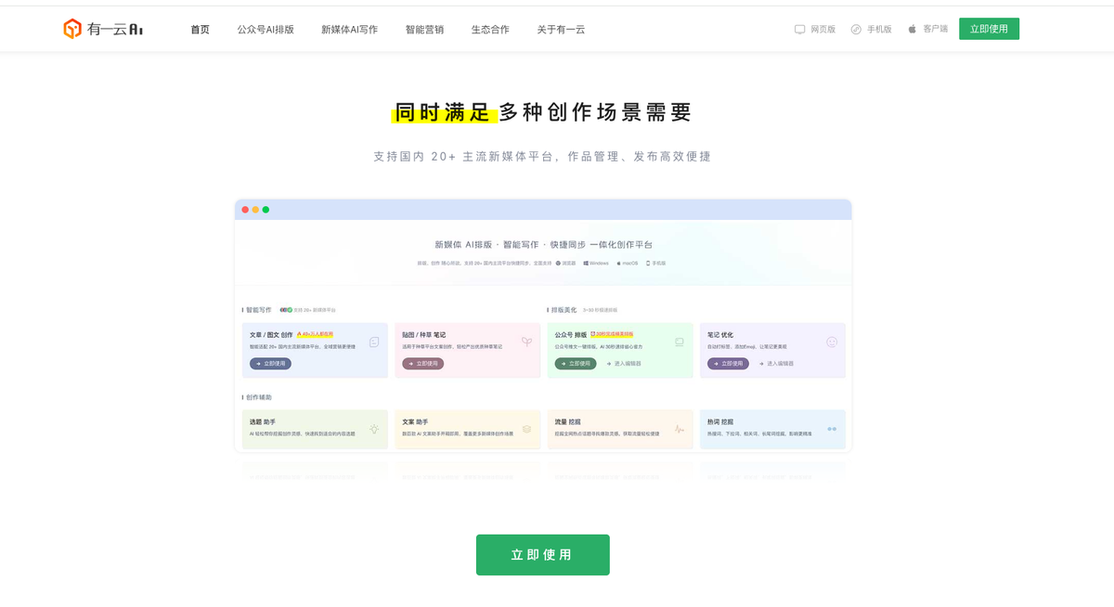
Task: Click the 有一云AI logo icon
Action: pos(72,29)
